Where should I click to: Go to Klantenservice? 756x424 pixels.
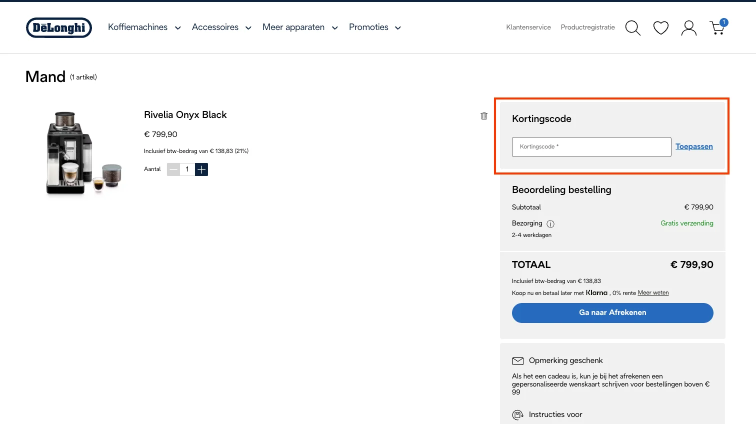[x=528, y=27]
